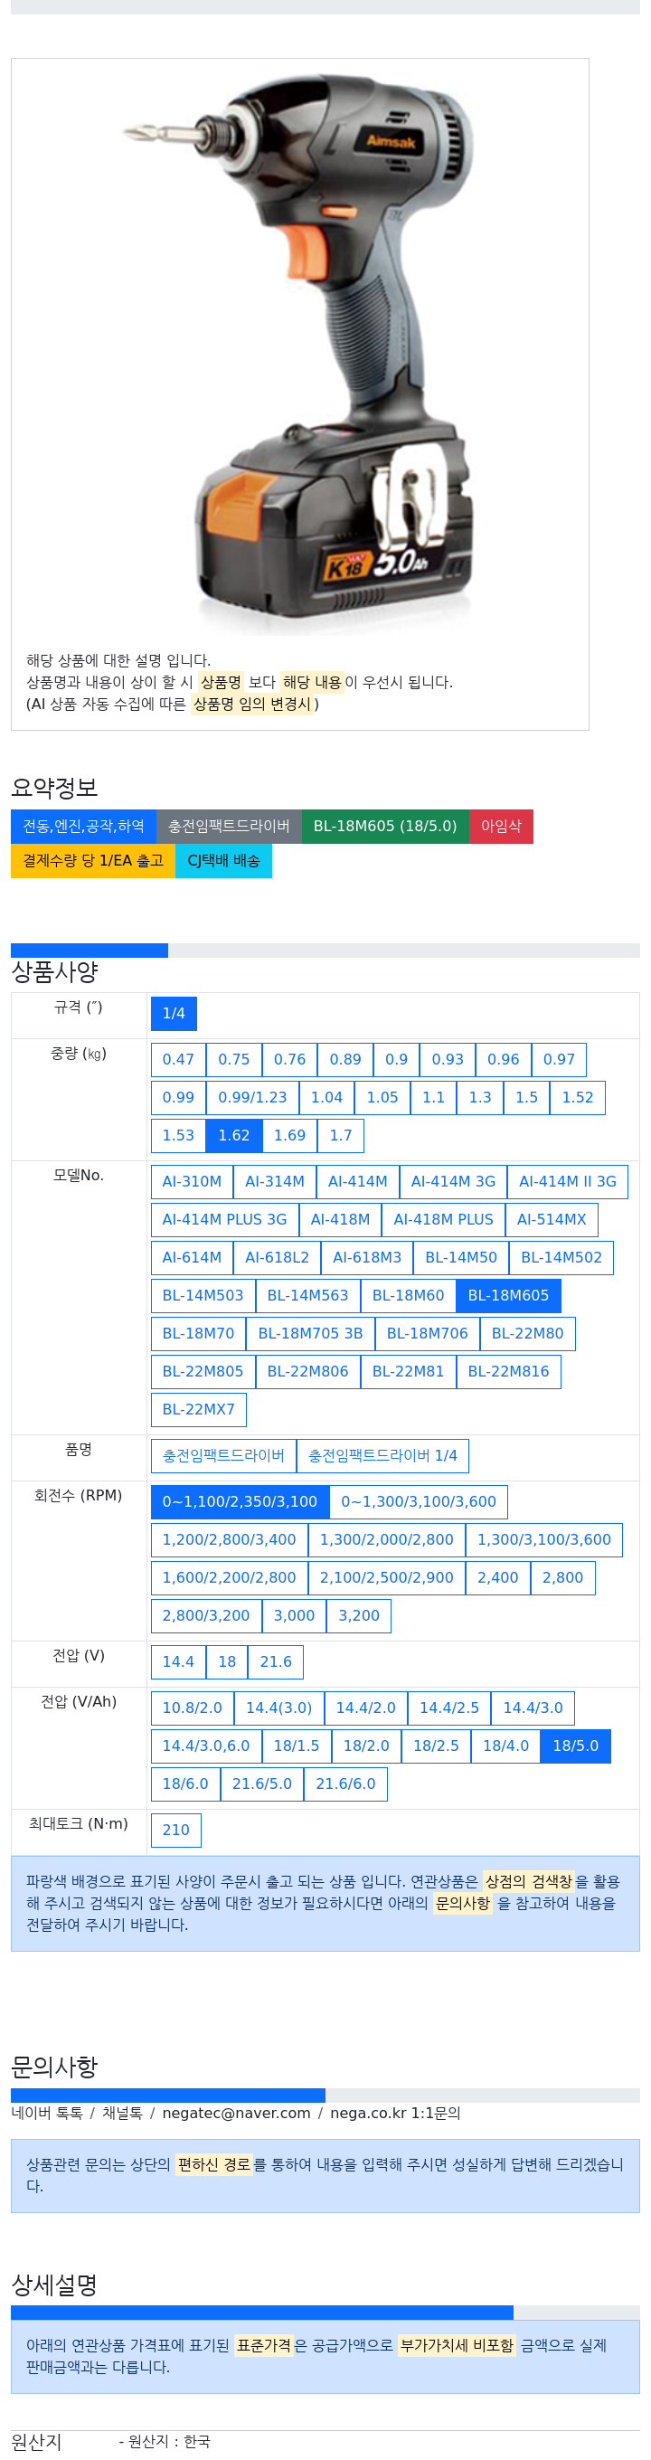Select voltage capacity 18/5.0
Screen dimensions: 651x2460
575,1746
